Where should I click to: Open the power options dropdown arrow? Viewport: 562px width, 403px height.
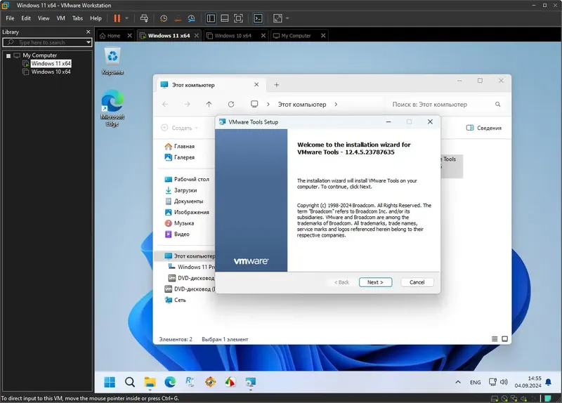click(x=126, y=18)
